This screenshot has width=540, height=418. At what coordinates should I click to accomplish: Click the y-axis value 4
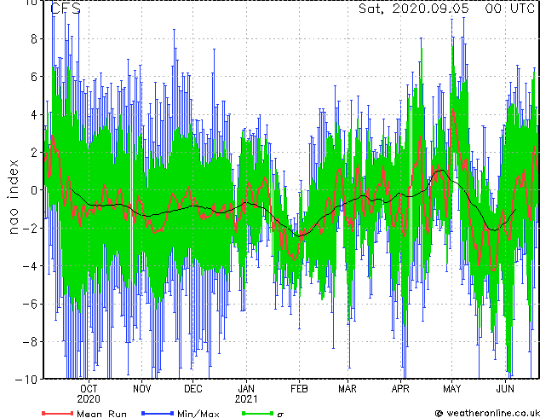click(34, 114)
